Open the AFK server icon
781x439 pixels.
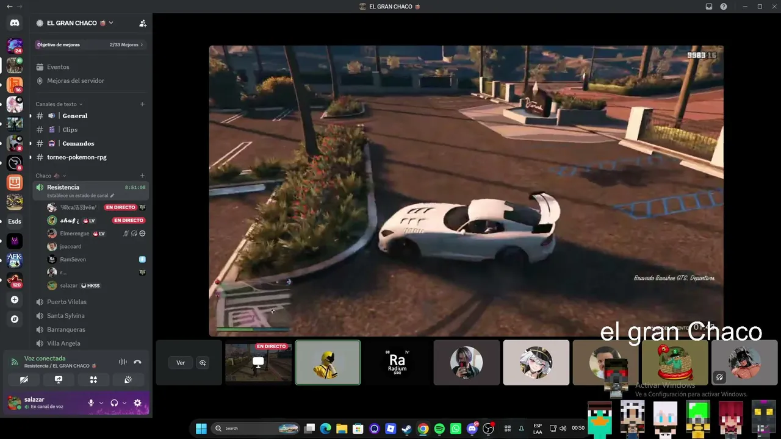pos(15,260)
